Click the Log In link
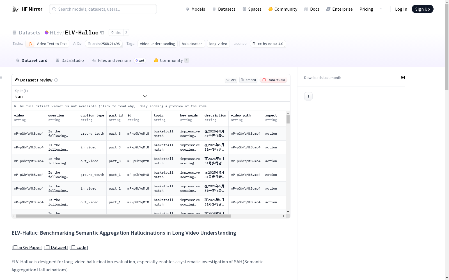The height and width of the screenshot is (280, 449). click(401, 9)
